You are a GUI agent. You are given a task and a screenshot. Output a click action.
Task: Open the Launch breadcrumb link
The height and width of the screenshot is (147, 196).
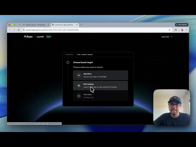click(x=40, y=37)
